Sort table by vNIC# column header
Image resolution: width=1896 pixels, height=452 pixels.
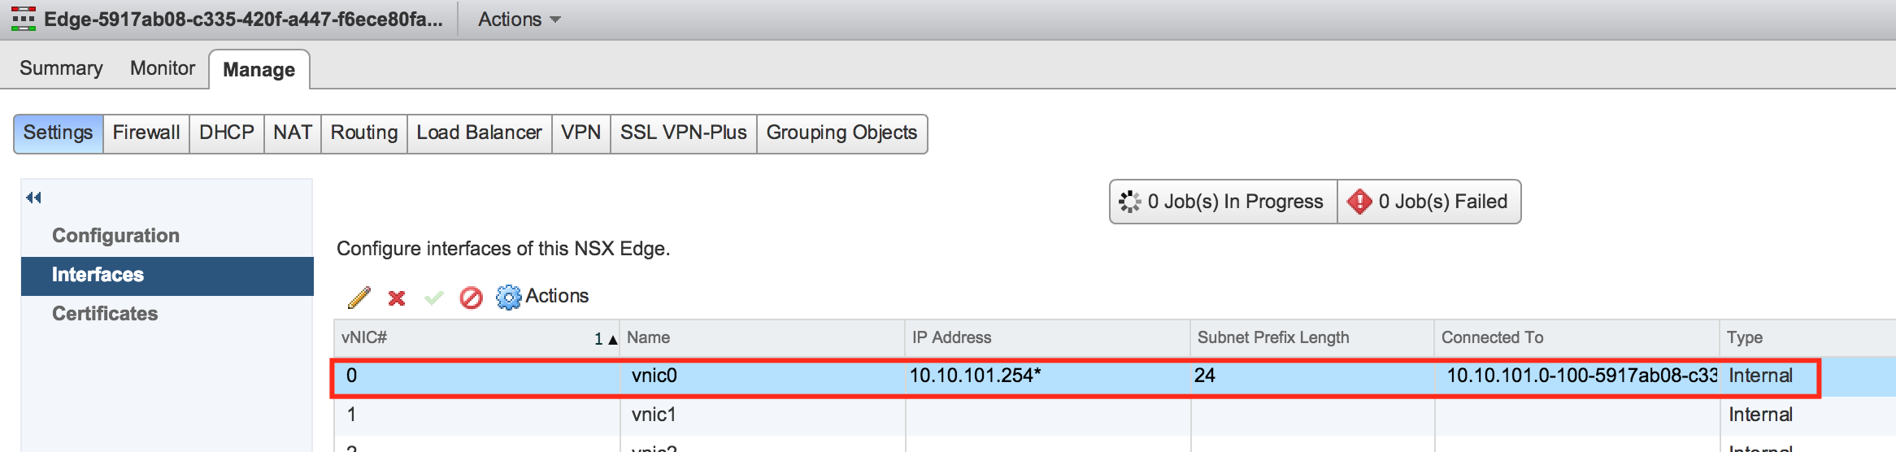click(476, 337)
